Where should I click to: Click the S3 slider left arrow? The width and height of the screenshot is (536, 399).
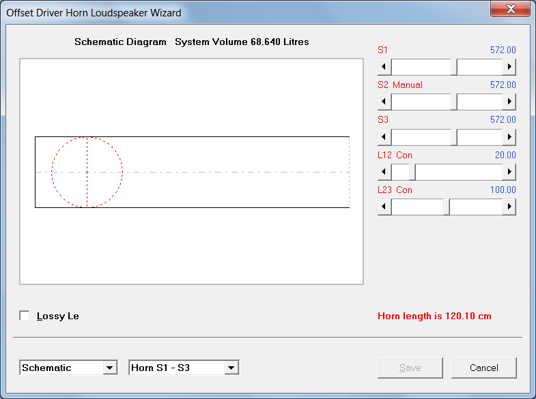384,137
